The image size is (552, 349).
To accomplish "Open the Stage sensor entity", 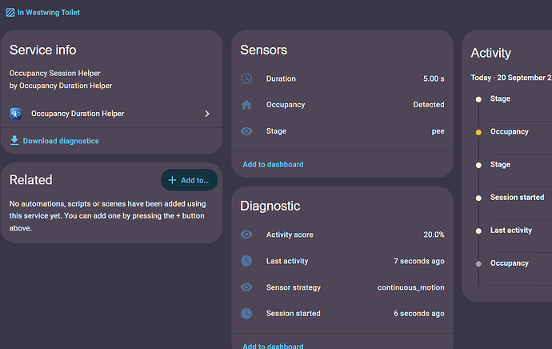I will [342, 131].
